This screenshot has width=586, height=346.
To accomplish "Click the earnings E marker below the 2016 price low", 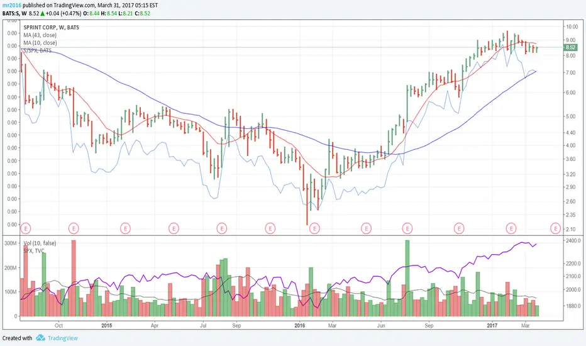I will coord(314,228).
